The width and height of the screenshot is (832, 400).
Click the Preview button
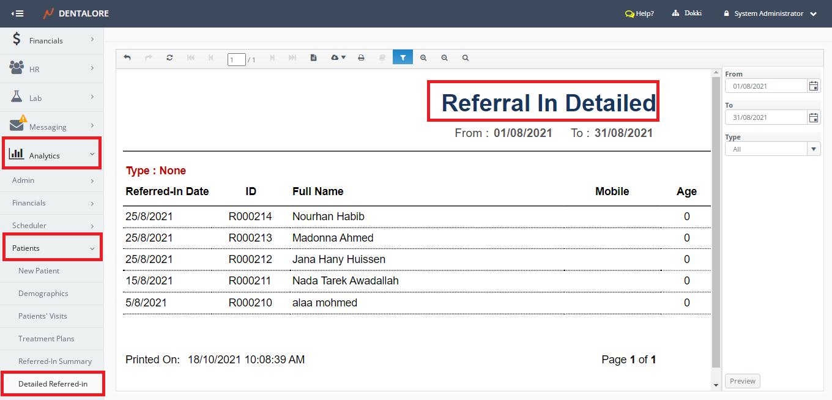pyautogui.click(x=742, y=381)
